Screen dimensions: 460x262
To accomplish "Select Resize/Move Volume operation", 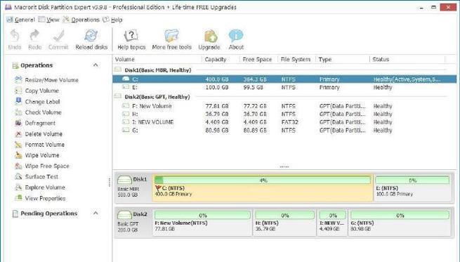I will 46,80.
